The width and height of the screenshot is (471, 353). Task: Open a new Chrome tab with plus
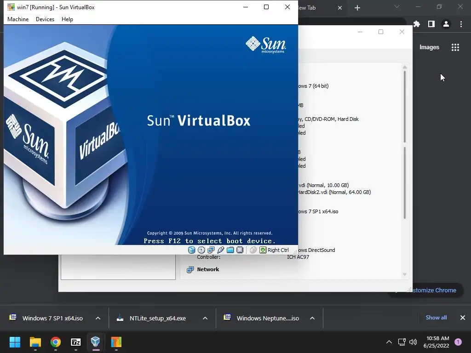click(x=357, y=8)
